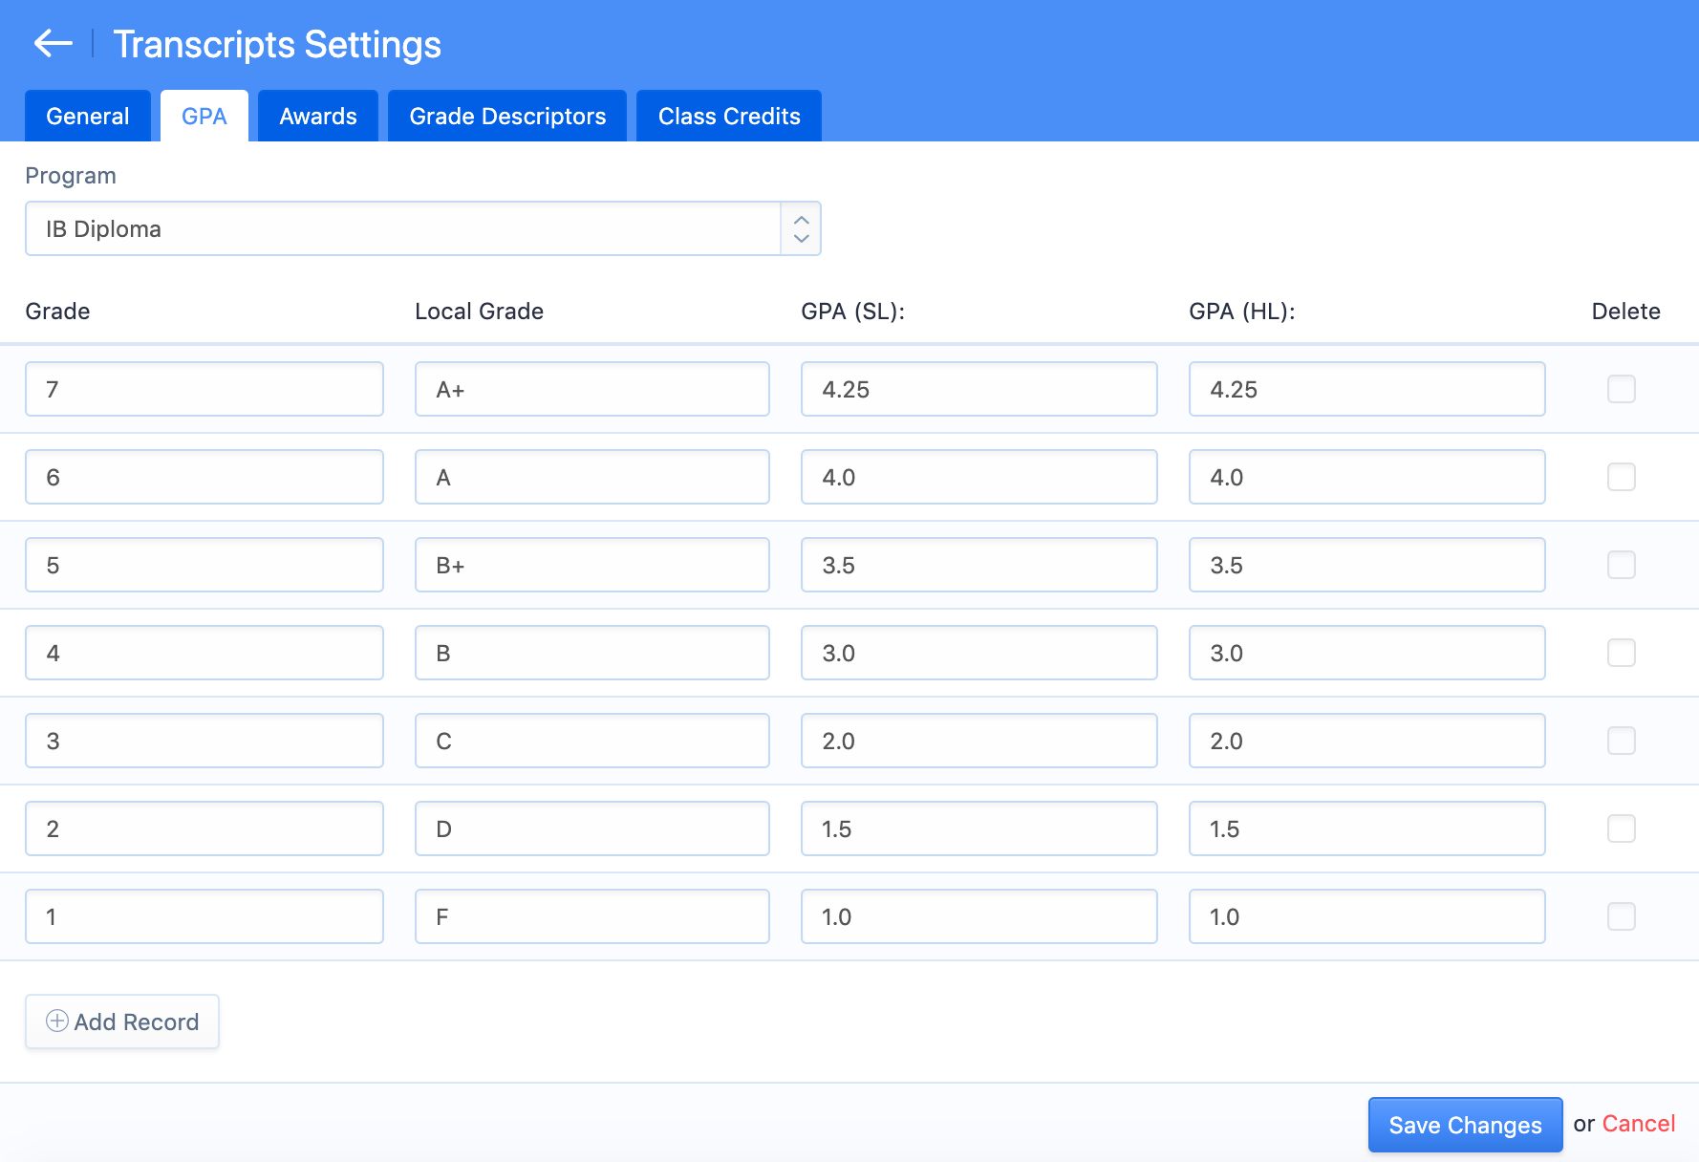
Task: Click the Local Grade field containing B
Action: (592, 653)
